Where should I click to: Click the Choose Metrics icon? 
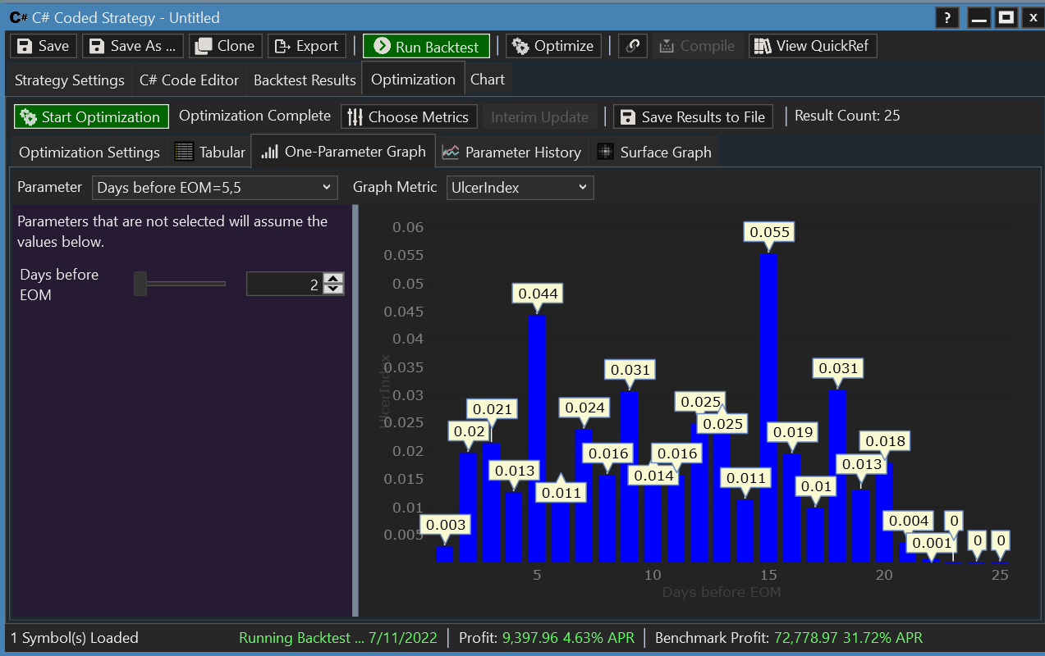(x=355, y=116)
